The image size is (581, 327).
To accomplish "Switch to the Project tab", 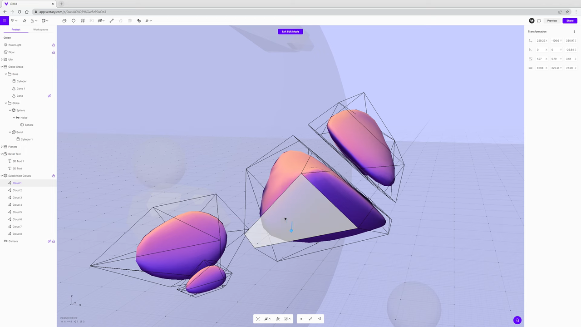I will [x=16, y=30].
